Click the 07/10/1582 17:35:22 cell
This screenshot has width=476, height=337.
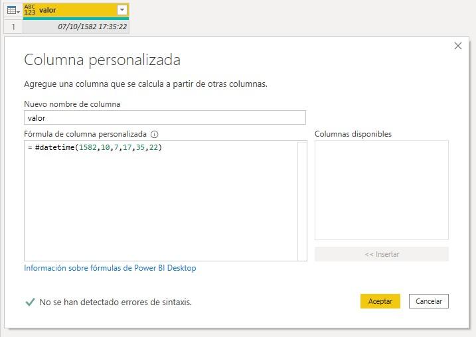point(76,27)
